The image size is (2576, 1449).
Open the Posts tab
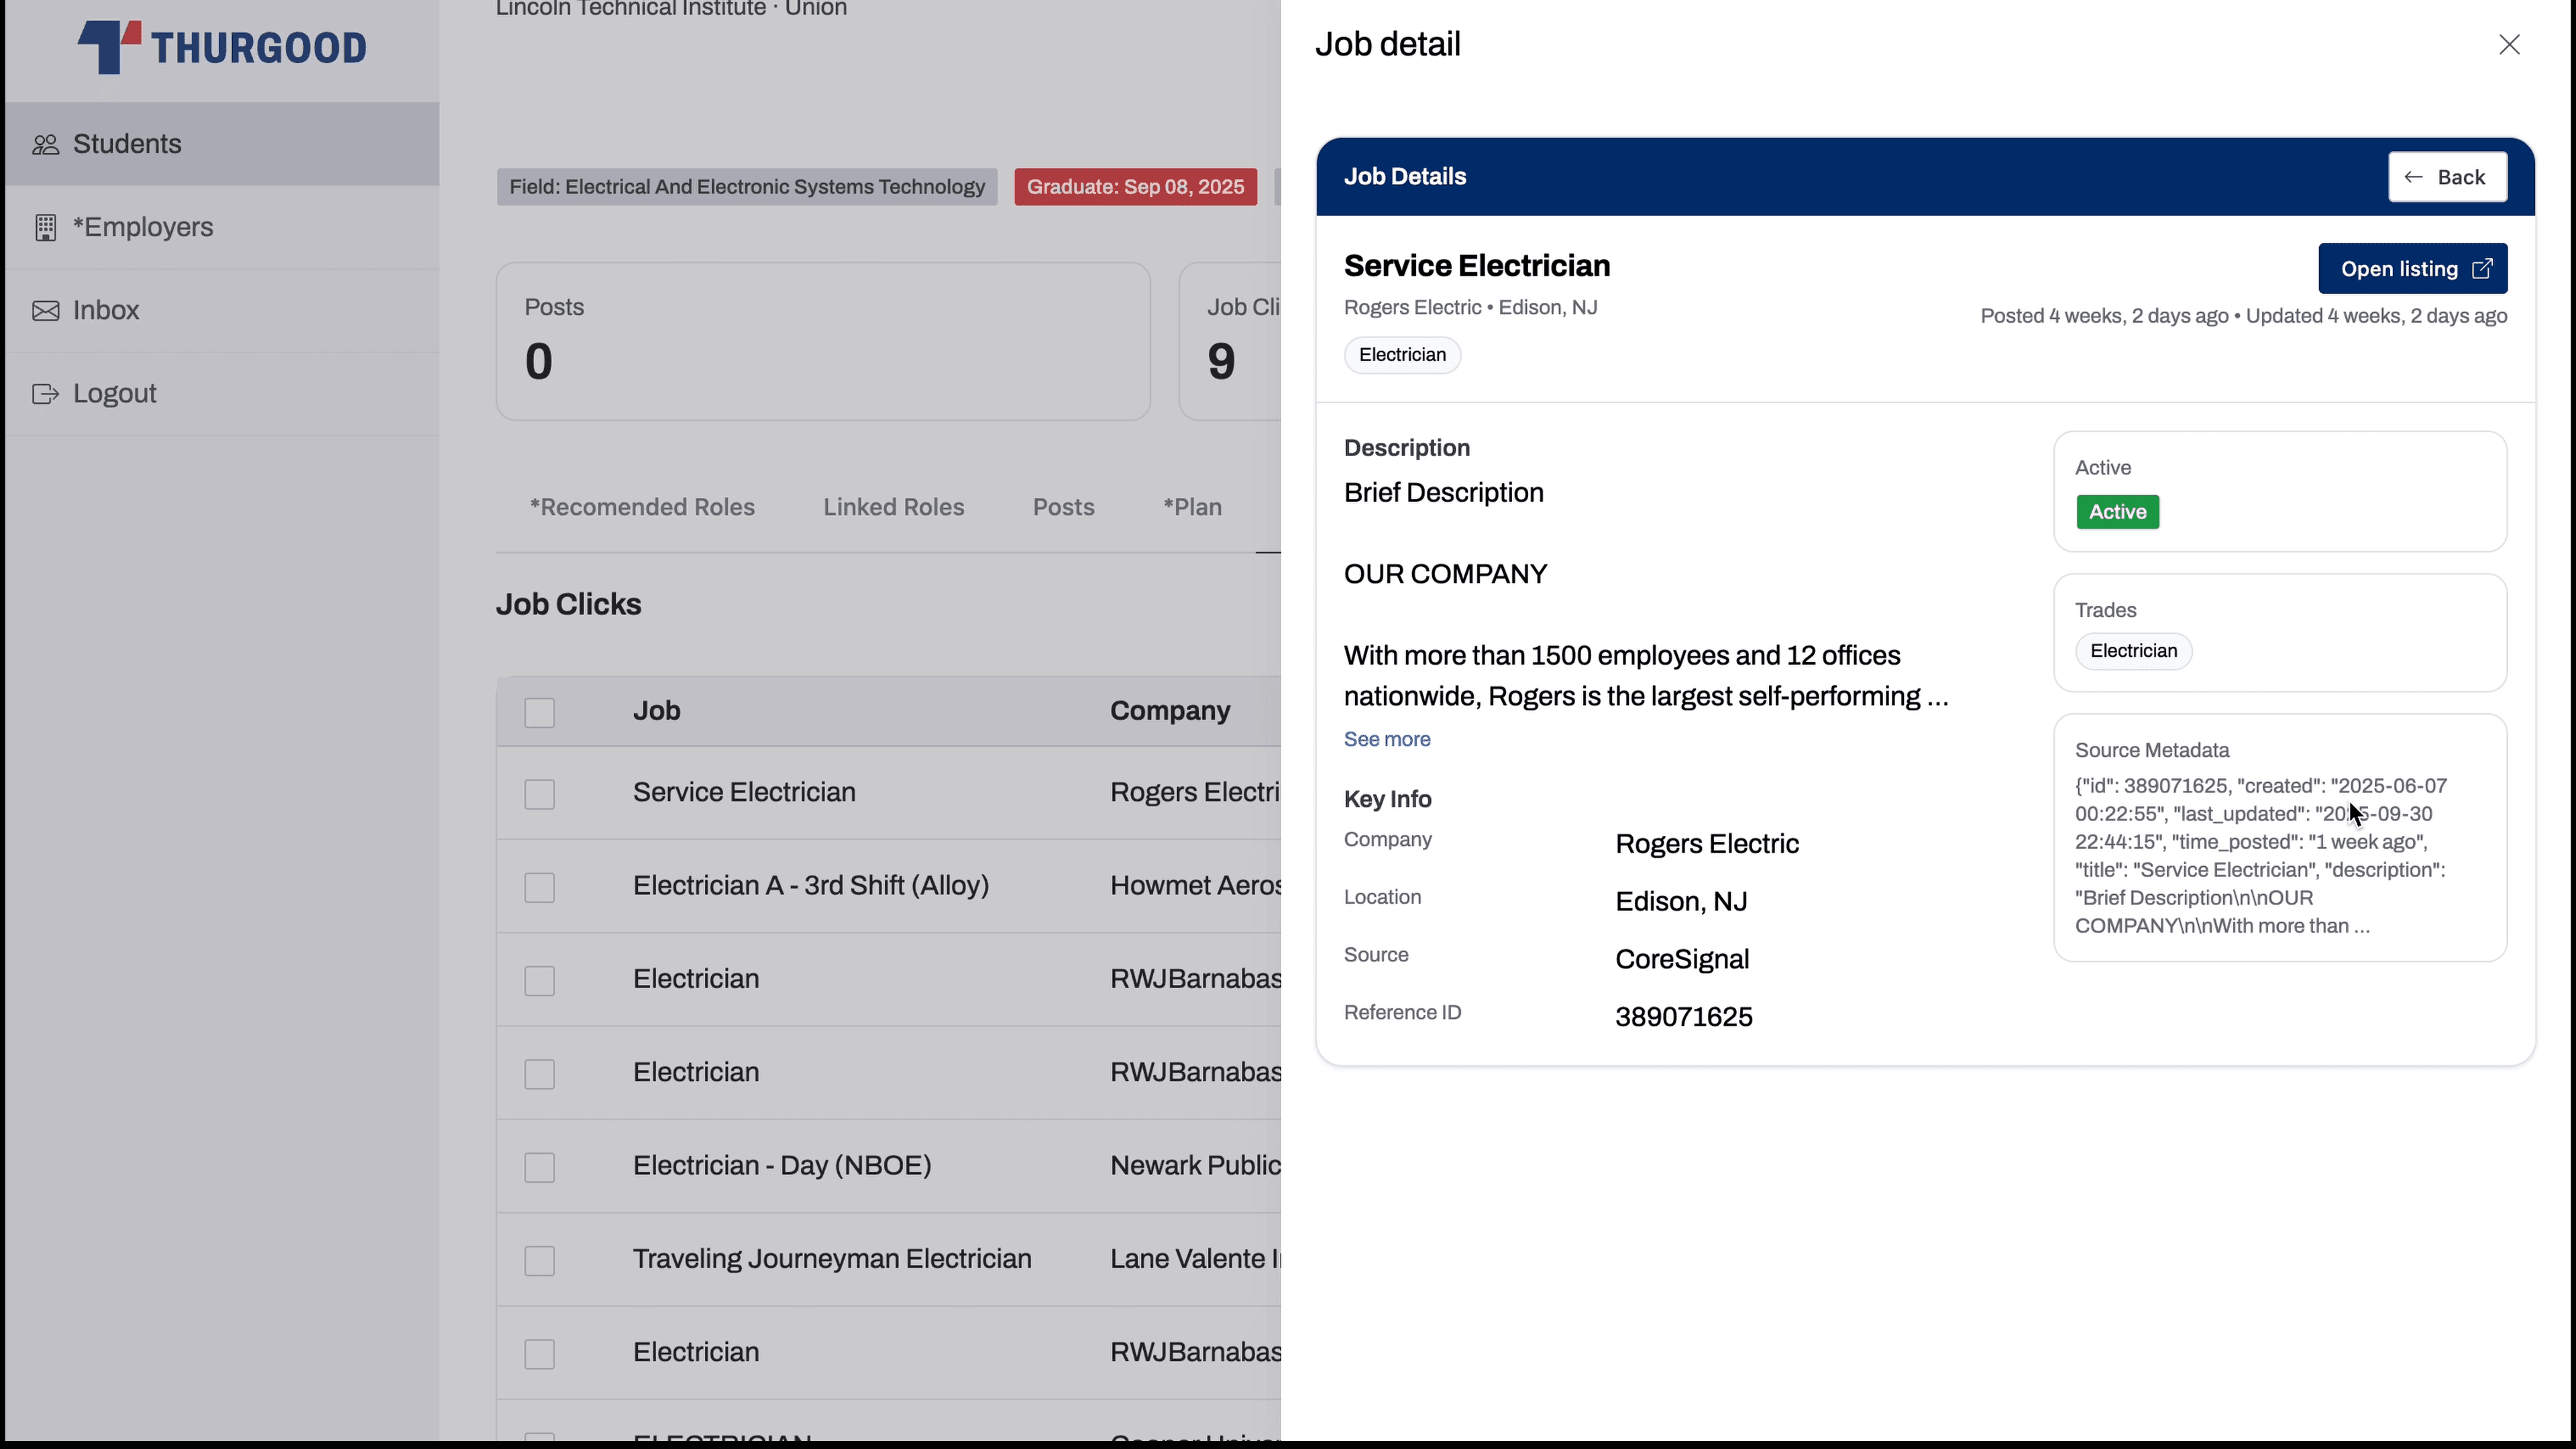coord(1063,507)
